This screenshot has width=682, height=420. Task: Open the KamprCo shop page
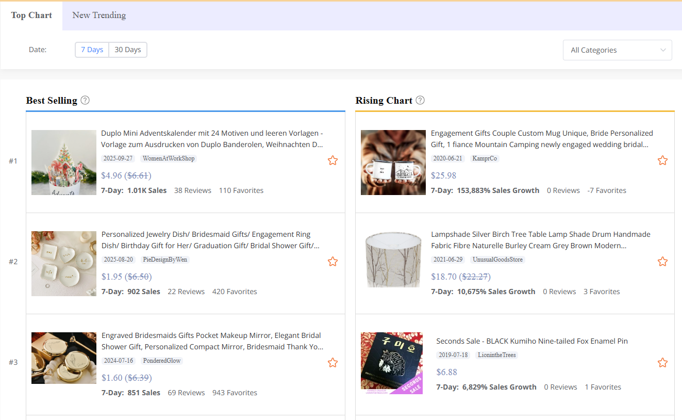tap(485, 158)
